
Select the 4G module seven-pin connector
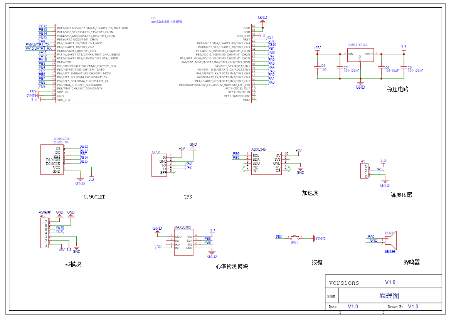point(45,232)
